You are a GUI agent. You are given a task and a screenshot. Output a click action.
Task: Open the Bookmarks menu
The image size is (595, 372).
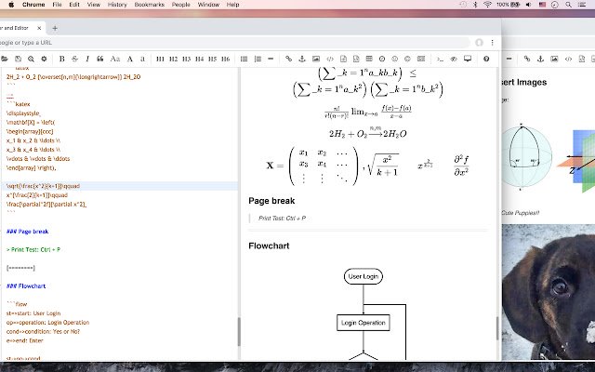(150, 5)
